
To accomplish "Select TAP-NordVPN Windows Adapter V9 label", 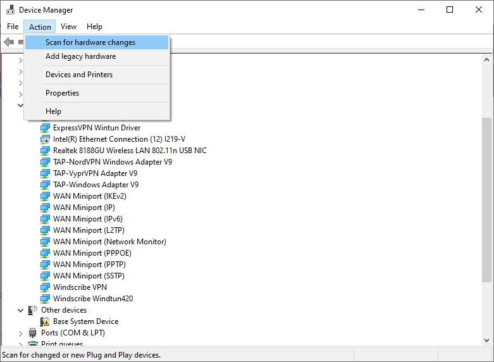I will tap(113, 162).
